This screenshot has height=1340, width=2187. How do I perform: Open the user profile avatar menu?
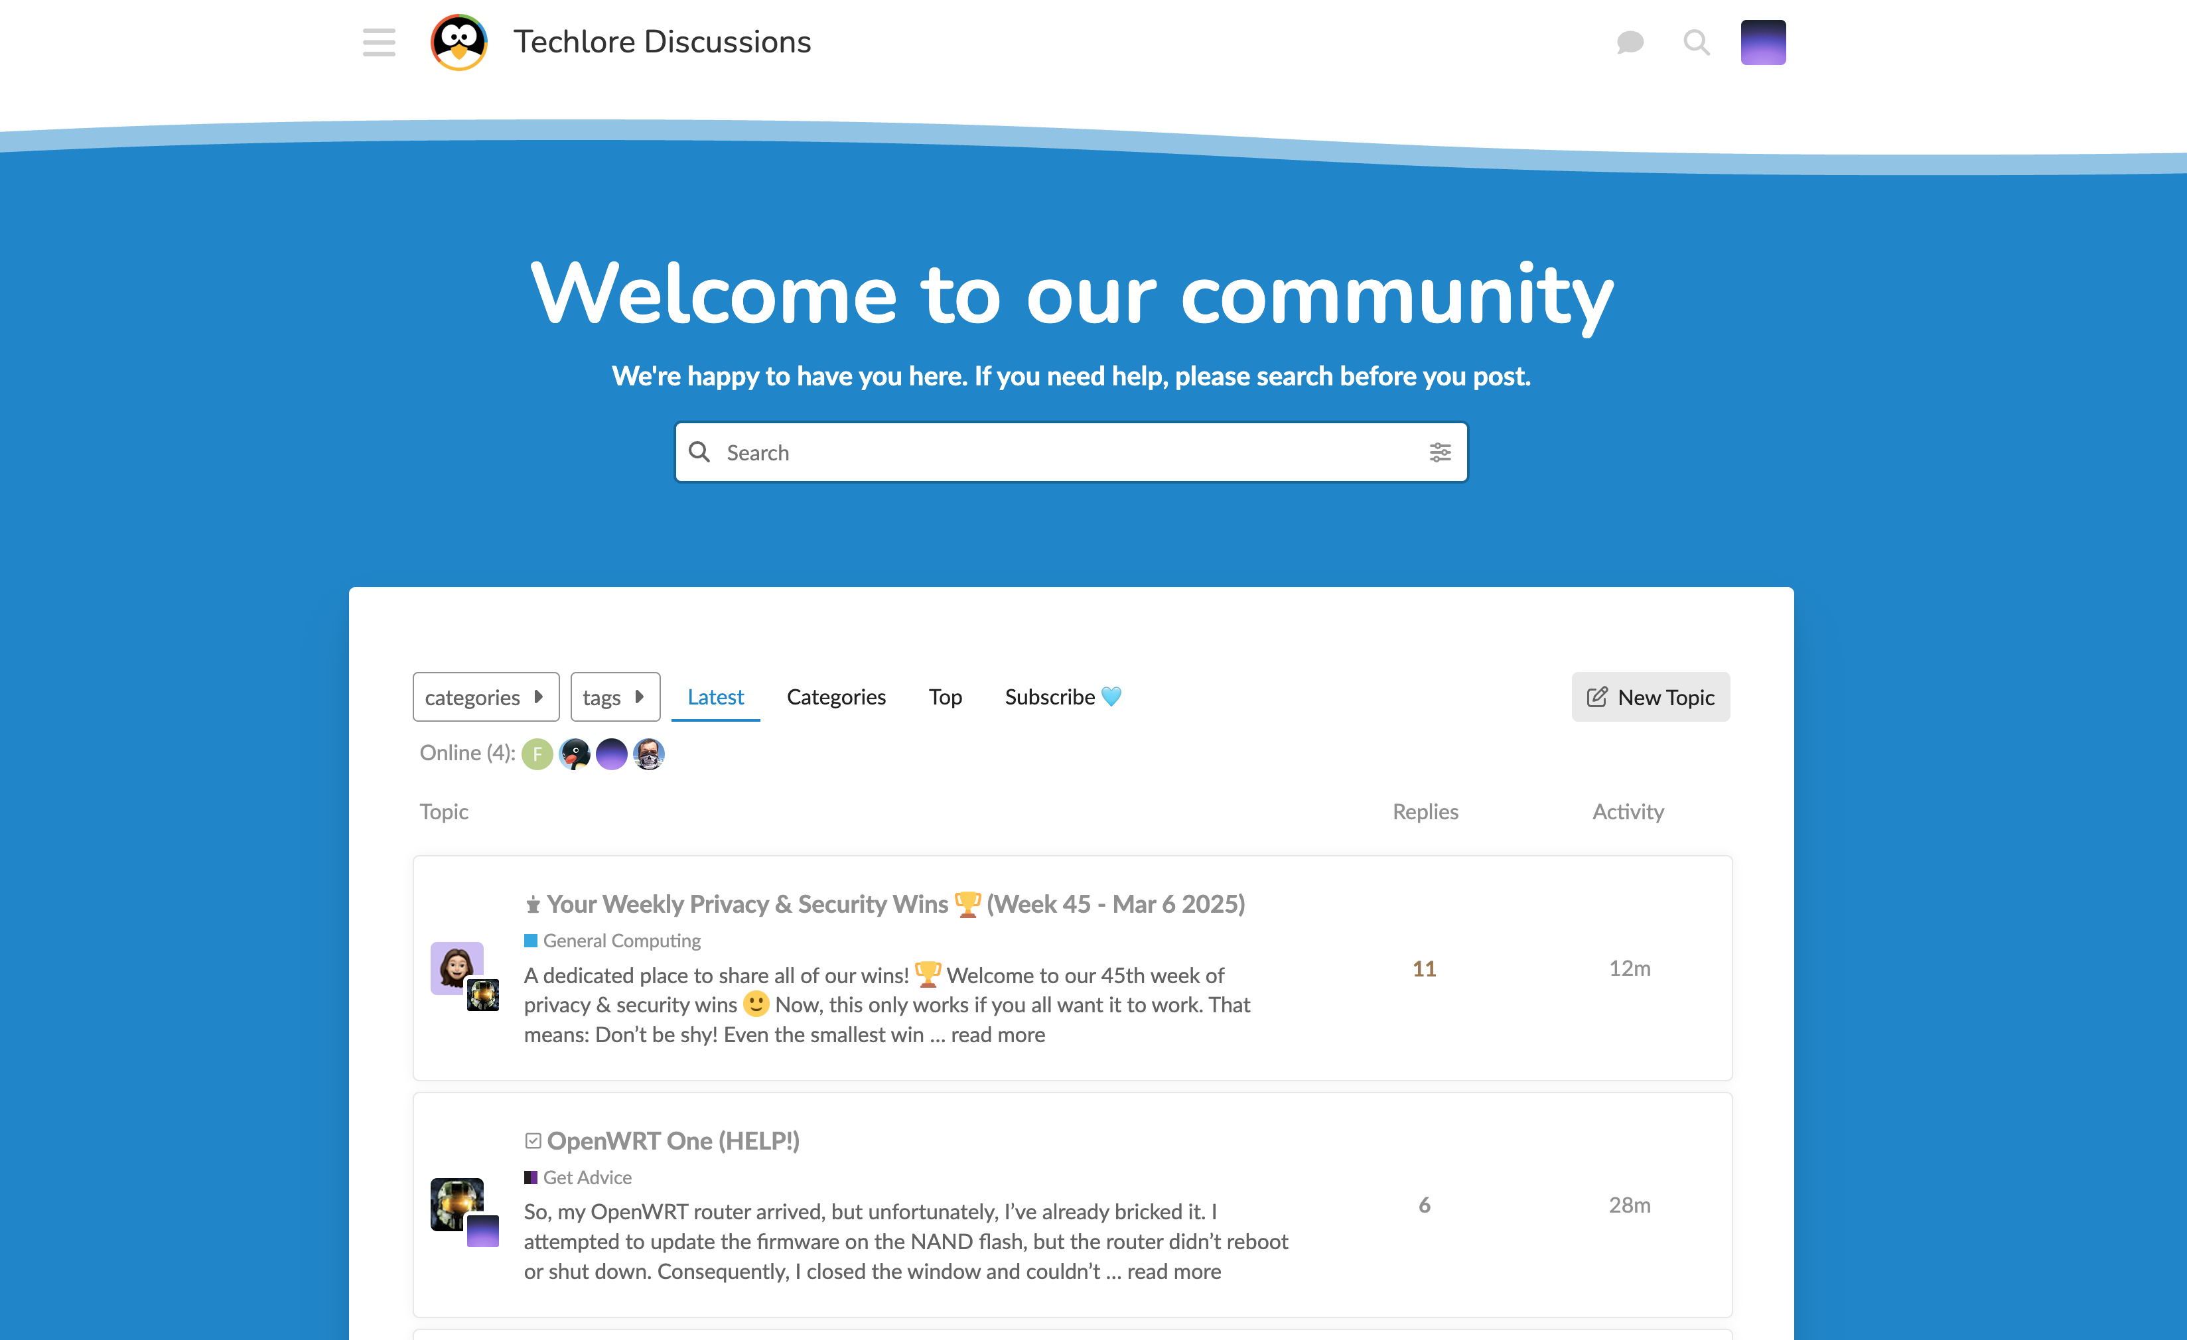[1763, 42]
